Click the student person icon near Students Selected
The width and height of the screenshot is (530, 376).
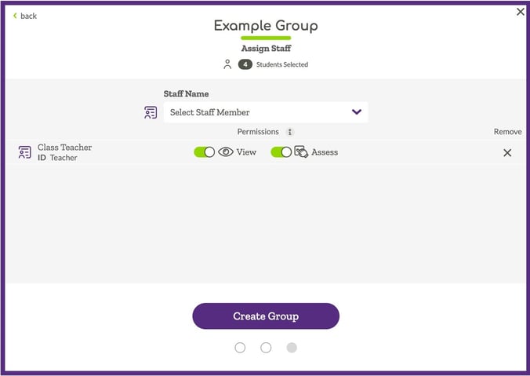point(227,64)
